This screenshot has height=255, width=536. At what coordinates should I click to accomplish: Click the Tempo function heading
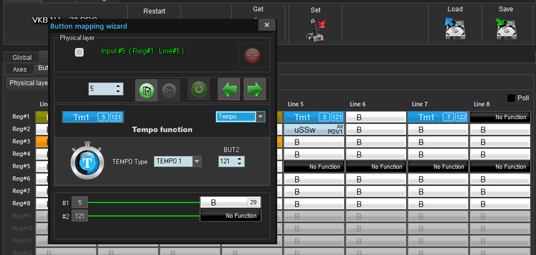[162, 129]
